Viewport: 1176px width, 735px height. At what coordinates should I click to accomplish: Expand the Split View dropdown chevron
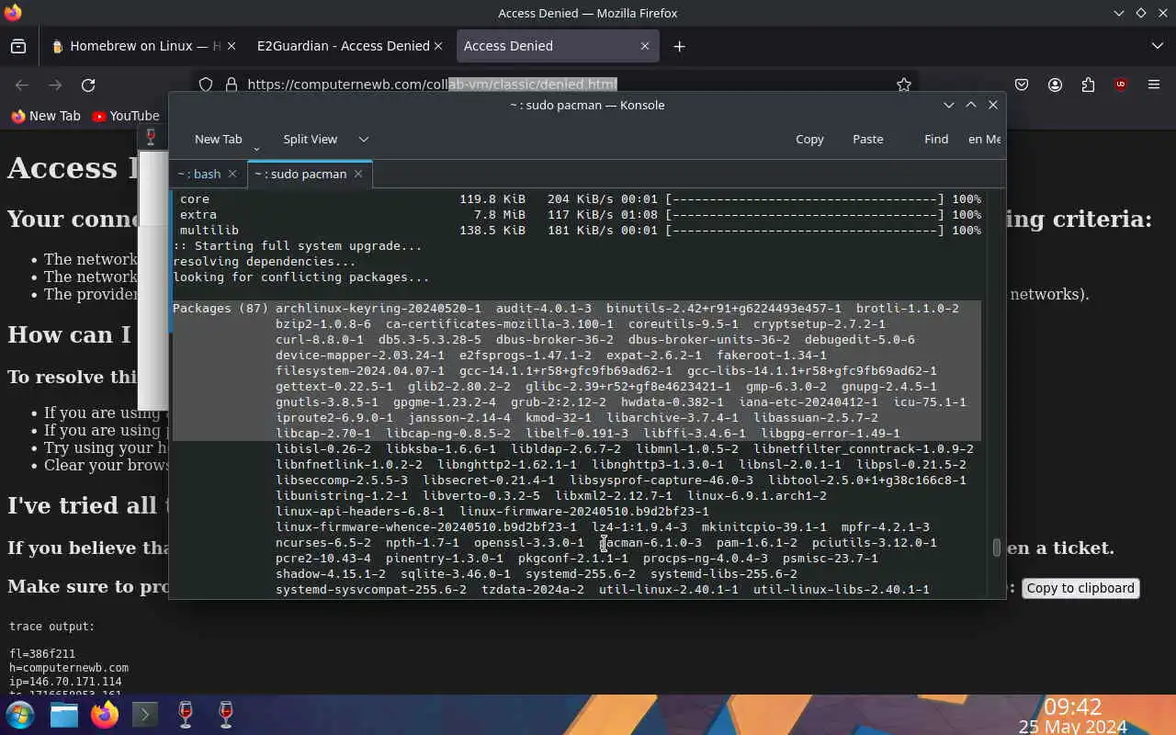pyautogui.click(x=364, y=140)
